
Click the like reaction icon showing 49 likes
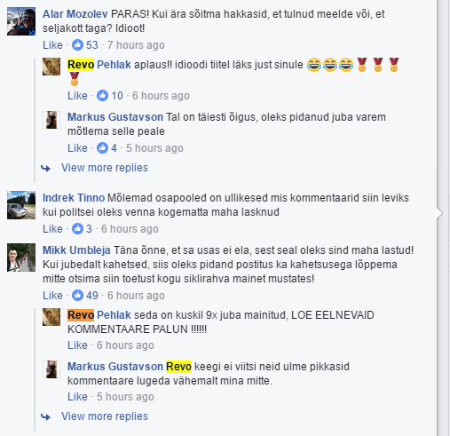77,296
